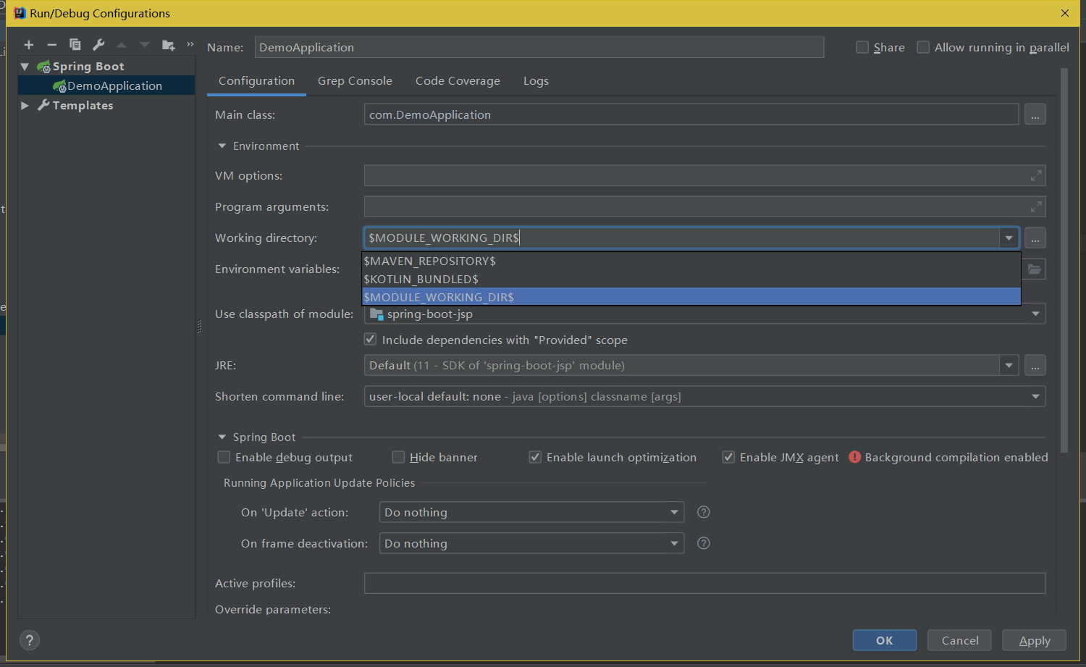Image resolution: width=1086 pixels, height=667 pixels.
Task: Open the Logs tab
Action: click(x=536, y=80)
